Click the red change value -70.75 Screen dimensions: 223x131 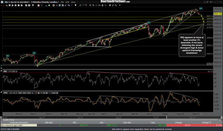(x=187, y=125)
